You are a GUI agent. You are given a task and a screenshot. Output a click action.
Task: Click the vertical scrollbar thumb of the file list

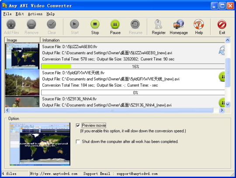(x=228, y=73)
